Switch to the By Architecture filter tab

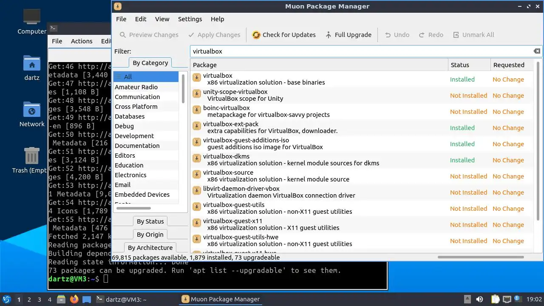point(150,248)
